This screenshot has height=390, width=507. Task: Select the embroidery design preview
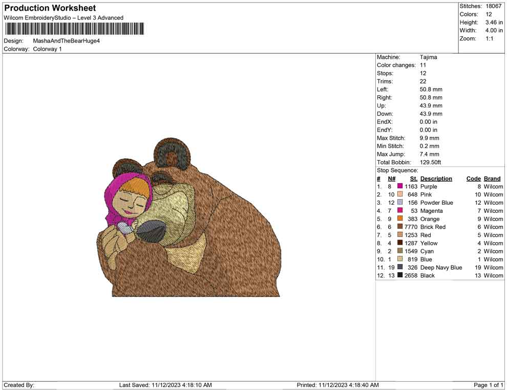(x=195, y=220)
